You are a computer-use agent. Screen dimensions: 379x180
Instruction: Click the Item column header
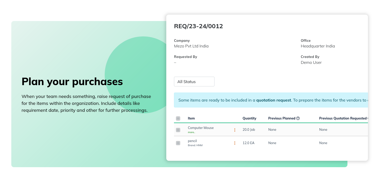(191, 118)
